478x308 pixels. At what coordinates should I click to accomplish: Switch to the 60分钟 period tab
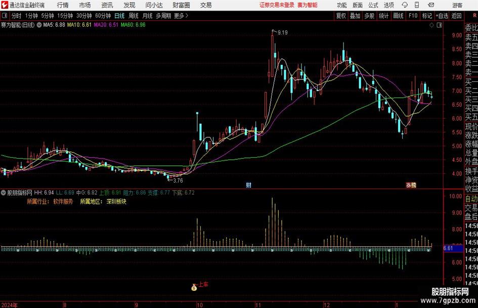coord(103,16)
